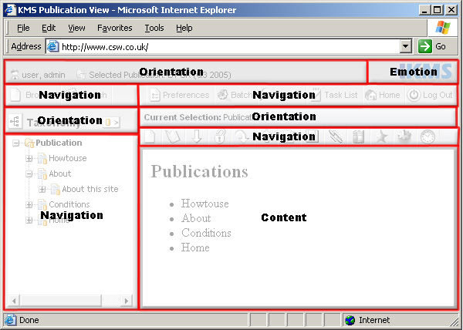Collapse the About tree node
Viewport: 463px width, 330px height.
click(29, 174)
